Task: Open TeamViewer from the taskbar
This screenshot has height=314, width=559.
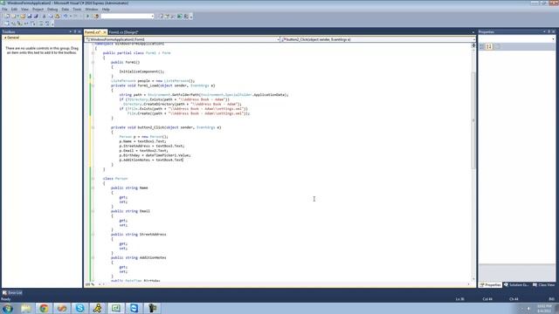Action: (x=134, y=308)
